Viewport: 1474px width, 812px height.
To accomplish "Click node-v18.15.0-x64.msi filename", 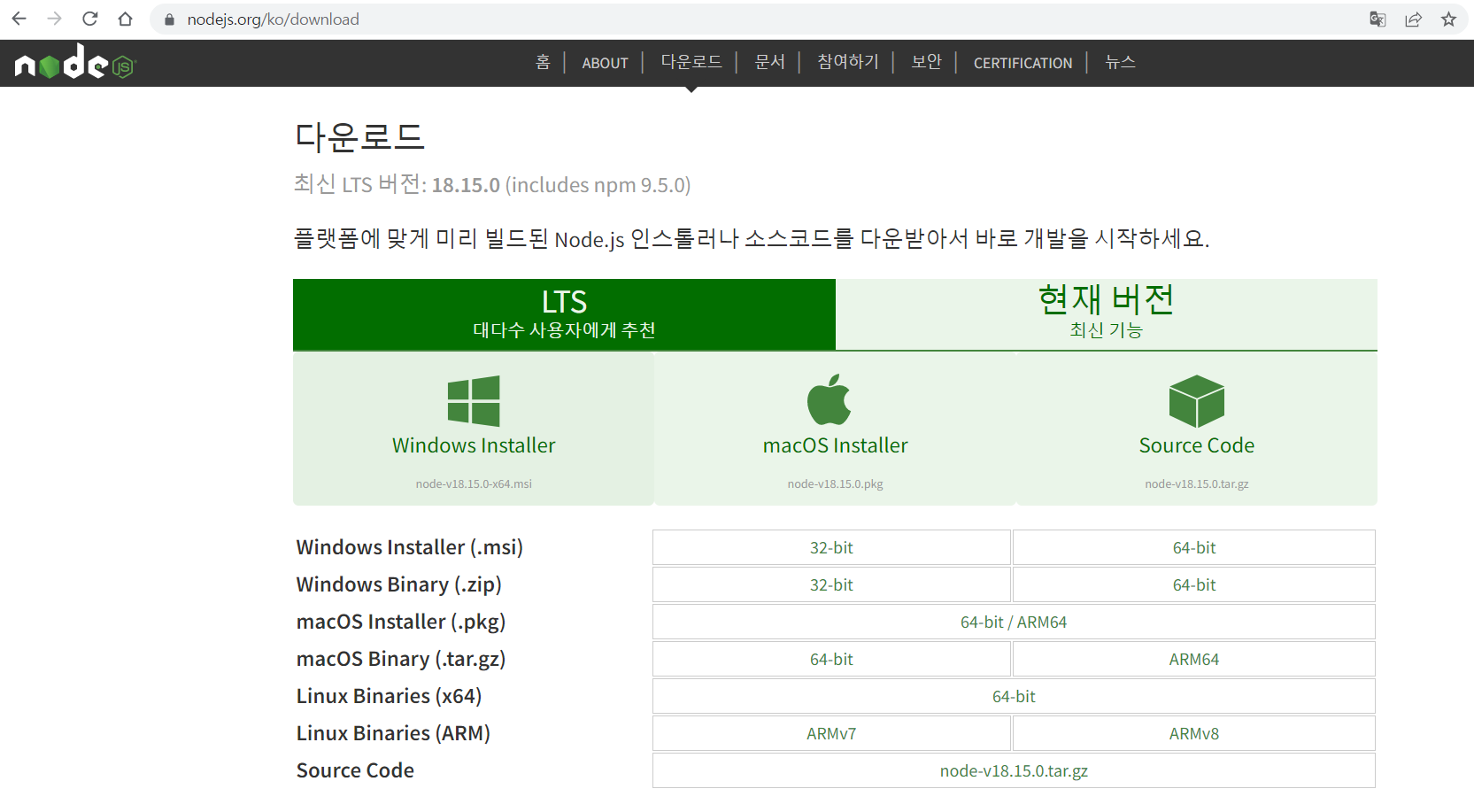I will 474,484.
